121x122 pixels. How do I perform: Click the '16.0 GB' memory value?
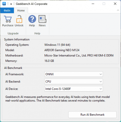point(49,61)
